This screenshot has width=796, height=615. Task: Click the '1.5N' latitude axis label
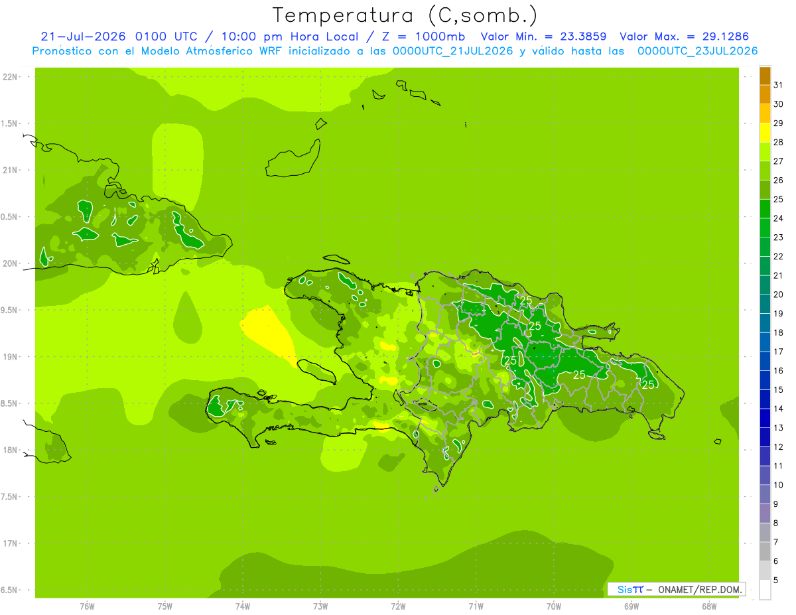[x=9, y=123]
